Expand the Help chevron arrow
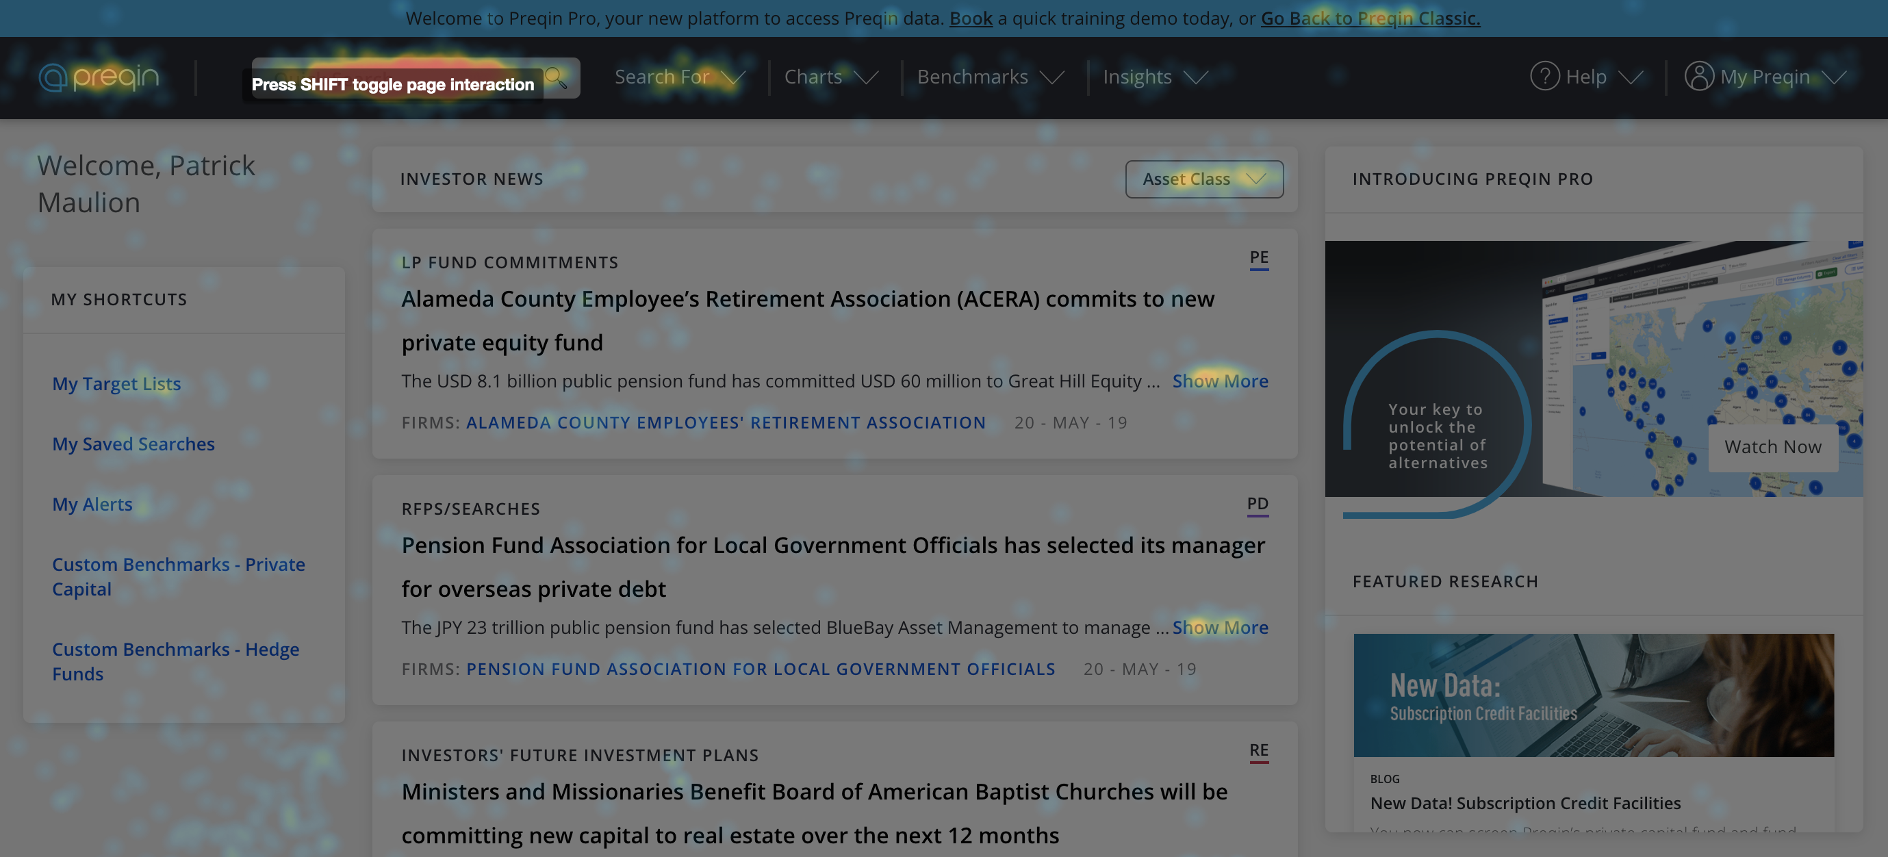 click(x=1631, y=78)
